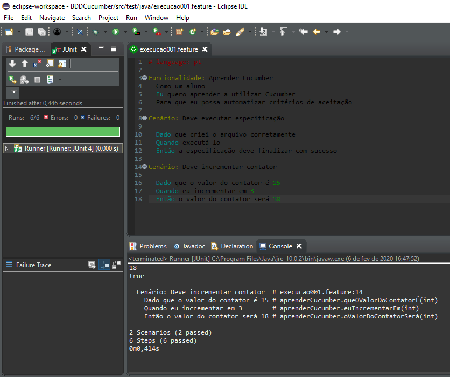
Task: Collapse fold marker at line 14 Cenário
Action: pyautogui.click(x=145, y=167)
